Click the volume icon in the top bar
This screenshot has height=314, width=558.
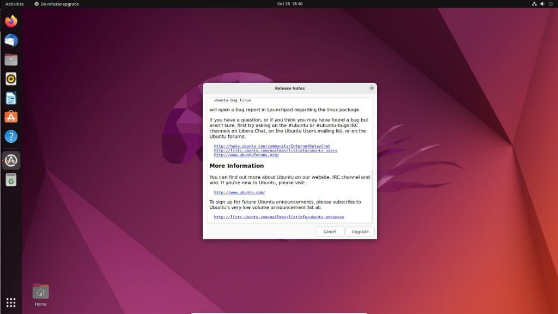(542, 4)
